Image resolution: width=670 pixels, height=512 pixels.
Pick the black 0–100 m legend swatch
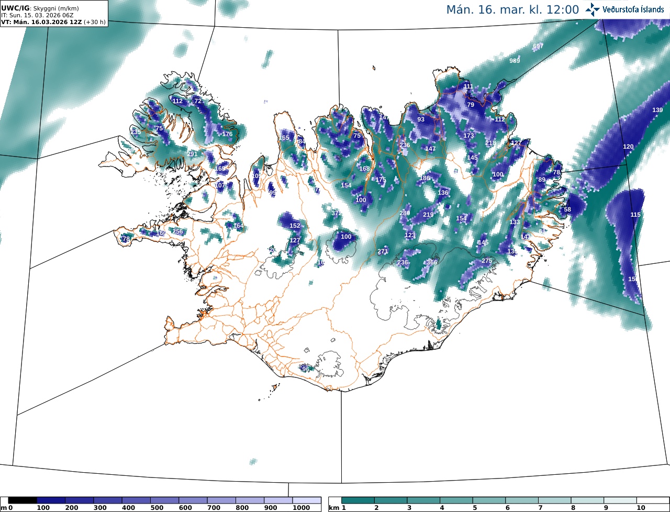tap(23, 500)
